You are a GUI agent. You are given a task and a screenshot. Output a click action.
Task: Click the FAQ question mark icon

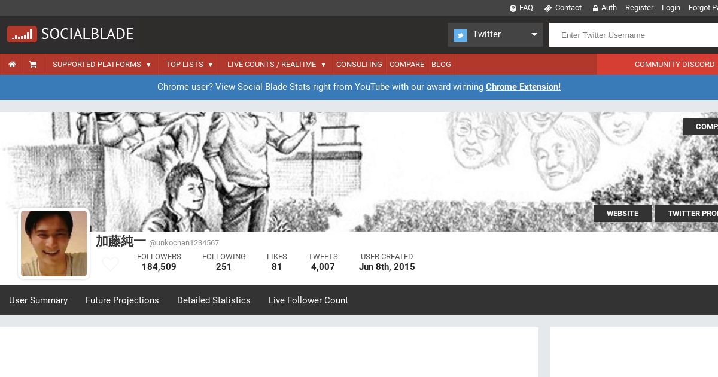pos(513,8)
